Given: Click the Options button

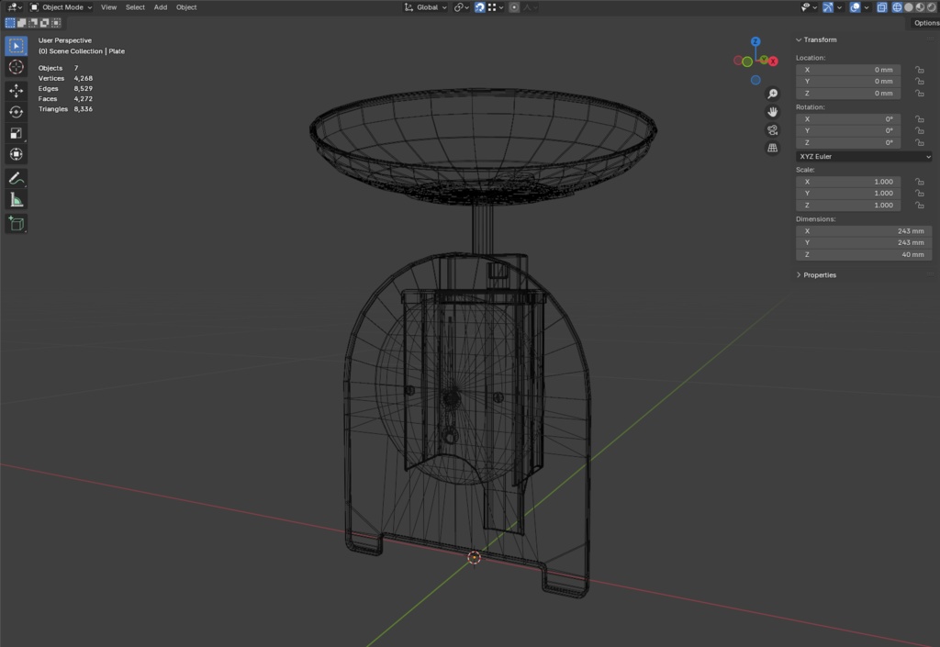Looking at the screenshot, I should point(925,23).
